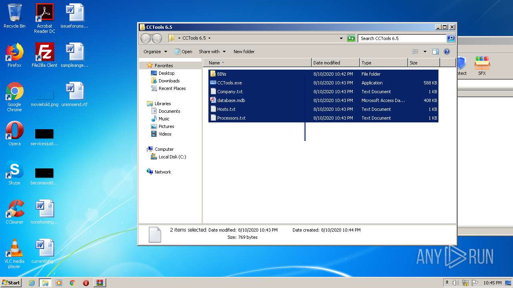The width and height of the screenshot is (513, 288).
Task: Select Company.txt file
Action: pos(323,92)
